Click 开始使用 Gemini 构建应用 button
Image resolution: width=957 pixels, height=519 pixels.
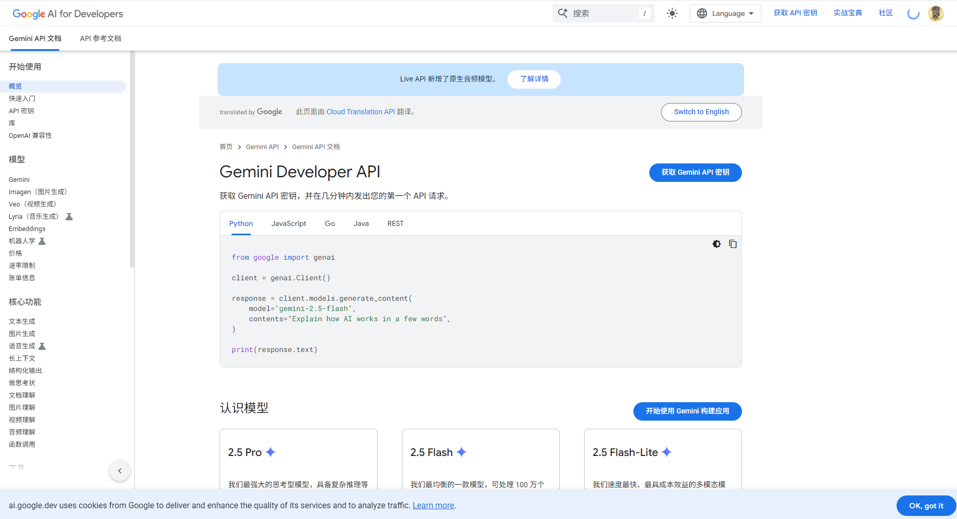[687, 411]
